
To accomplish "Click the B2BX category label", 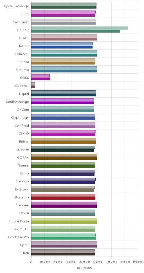I will tap(25, 14).
